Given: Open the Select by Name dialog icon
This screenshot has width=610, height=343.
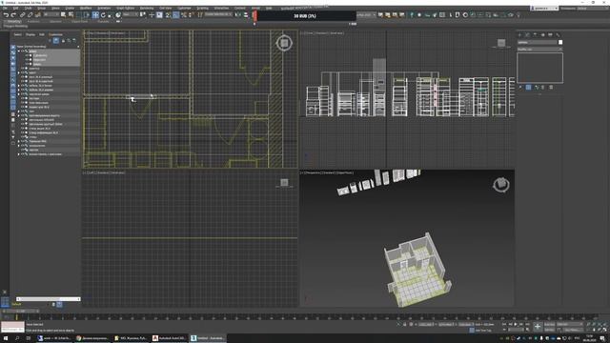Looking at the screenshot, I should pyautogui.click(x=71, y=15).
